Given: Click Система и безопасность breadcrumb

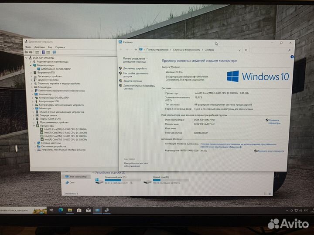Looking at the screenshot, I should coord(187,50).
